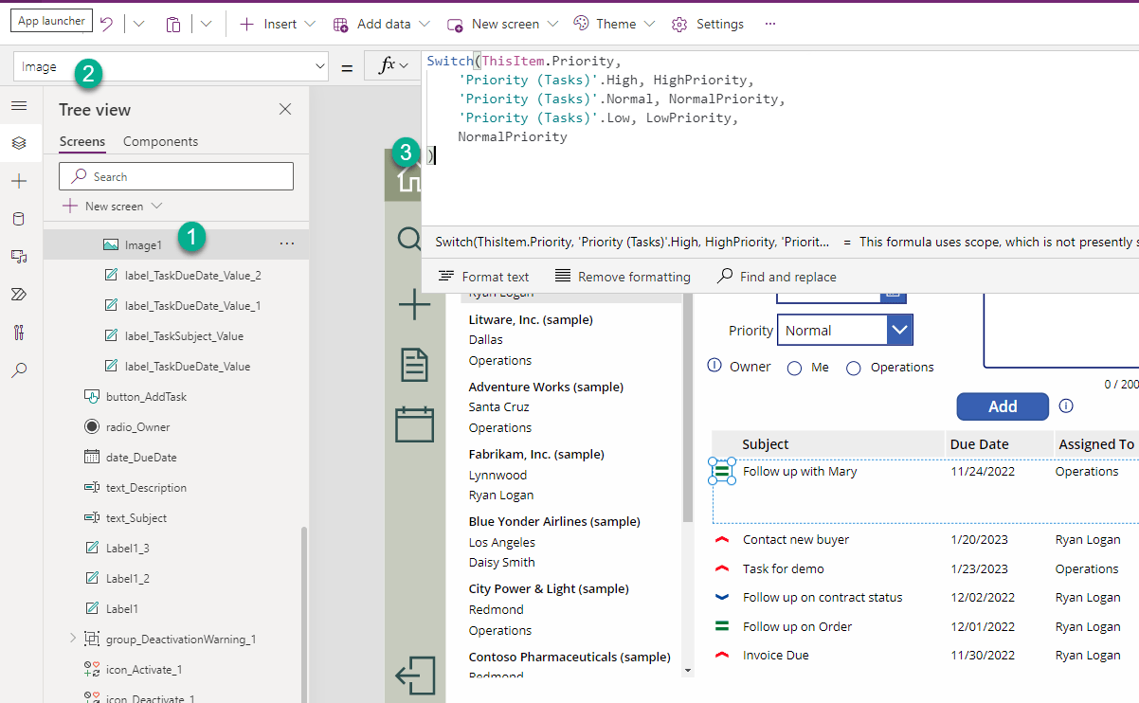
Task: Click the blue Add button
Action: pos(1003,406)
